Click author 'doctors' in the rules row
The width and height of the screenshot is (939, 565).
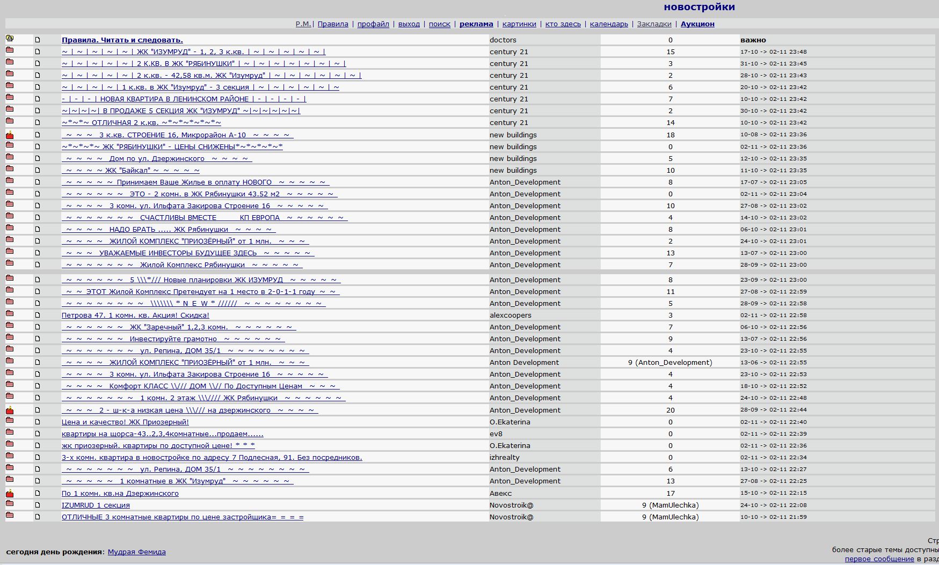click(x=503, y=40)
